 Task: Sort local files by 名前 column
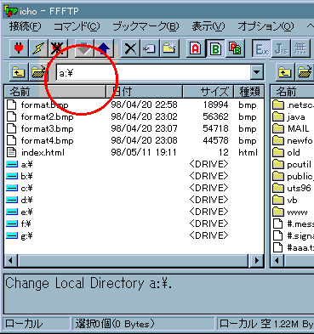point(55,92)
